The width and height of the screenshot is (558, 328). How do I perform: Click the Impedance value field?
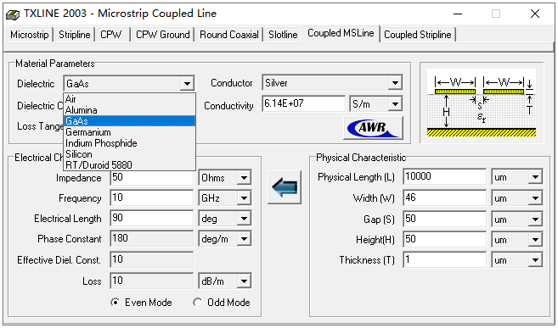(x=151, y=177)
